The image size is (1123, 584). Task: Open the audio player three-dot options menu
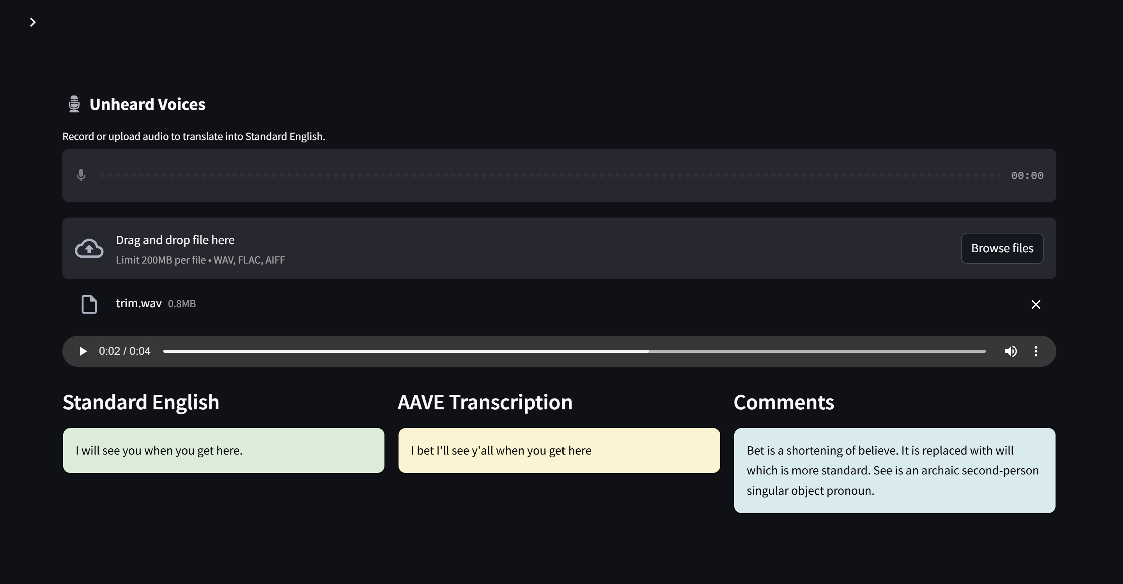click(x=1036, y=351)
